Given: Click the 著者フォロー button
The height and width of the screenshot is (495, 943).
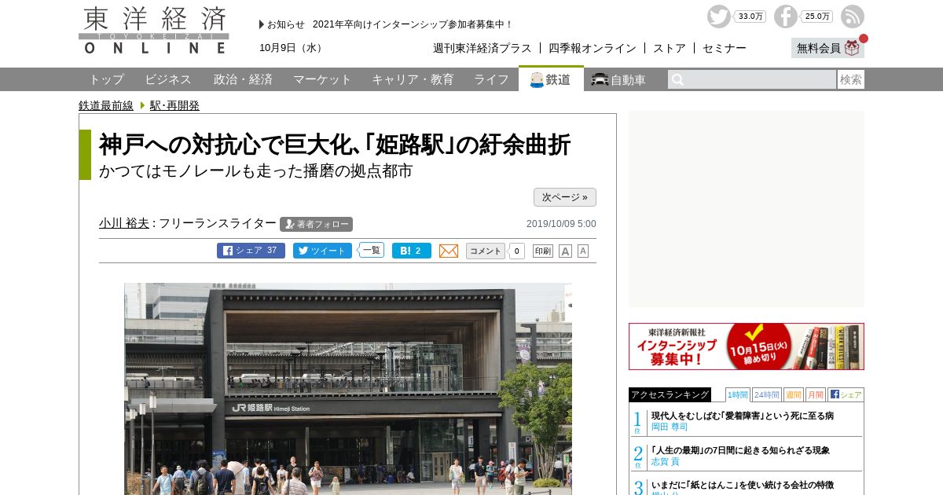Looking at the screenshot, I should point(316,224).
